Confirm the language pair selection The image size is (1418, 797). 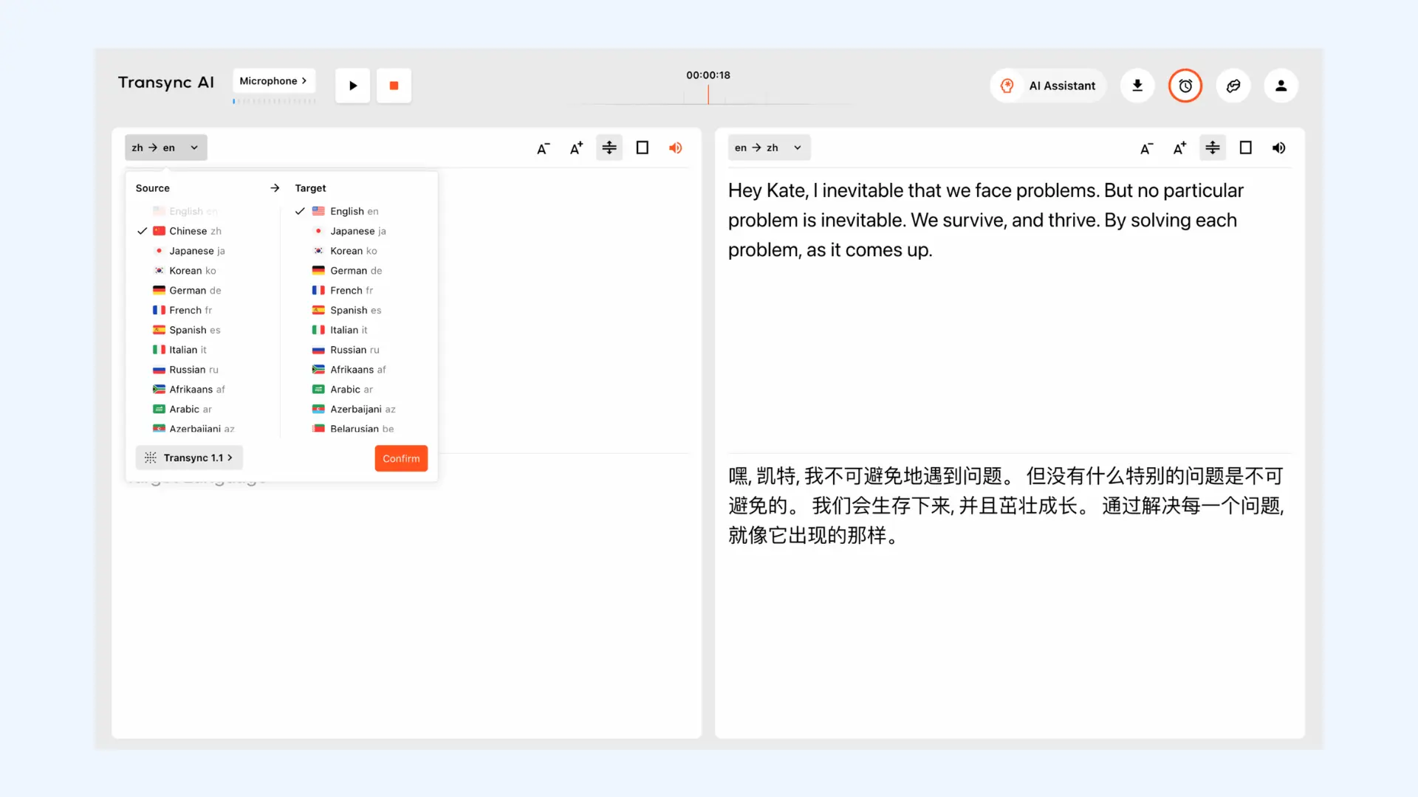pos(401,458)
